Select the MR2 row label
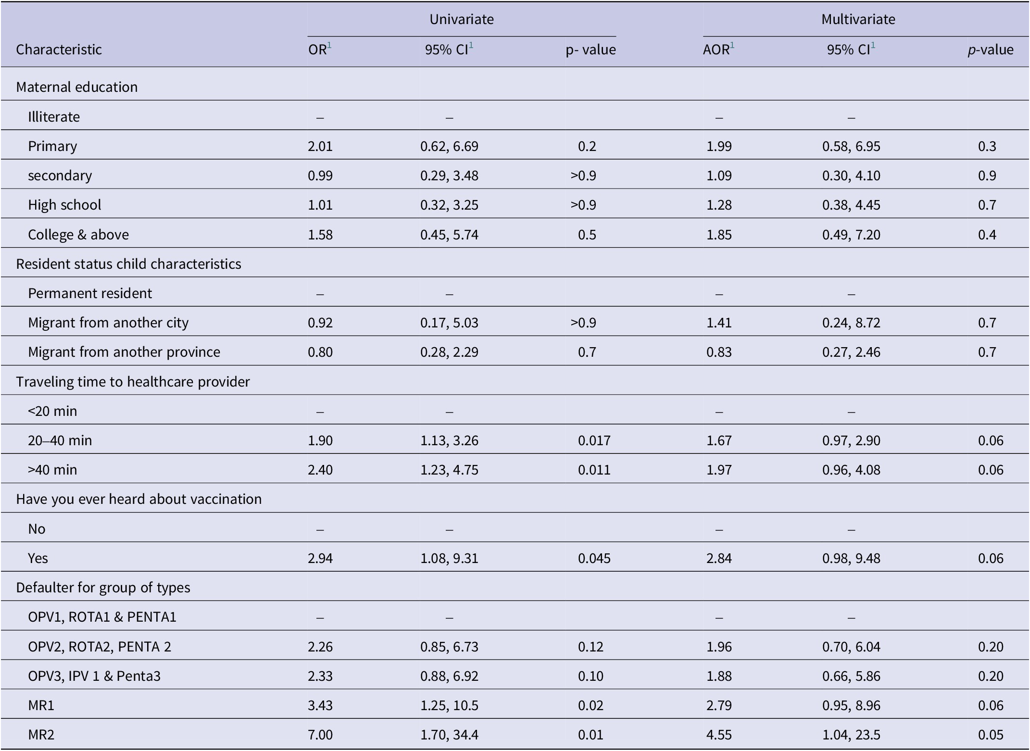 (41, 735)
